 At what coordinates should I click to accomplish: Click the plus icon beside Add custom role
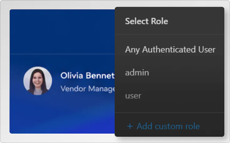pyautogui.click(x=130, y=126)
